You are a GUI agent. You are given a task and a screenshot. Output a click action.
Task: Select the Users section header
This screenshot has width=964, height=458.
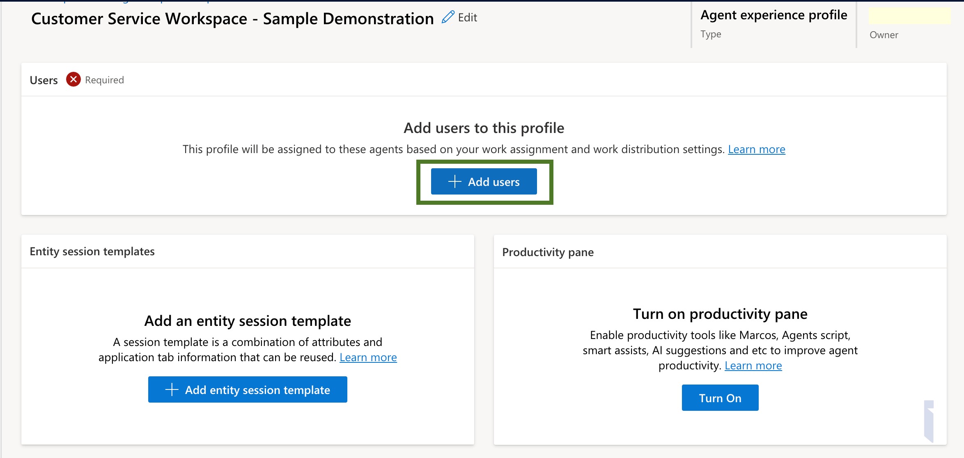tap(44, 80)
